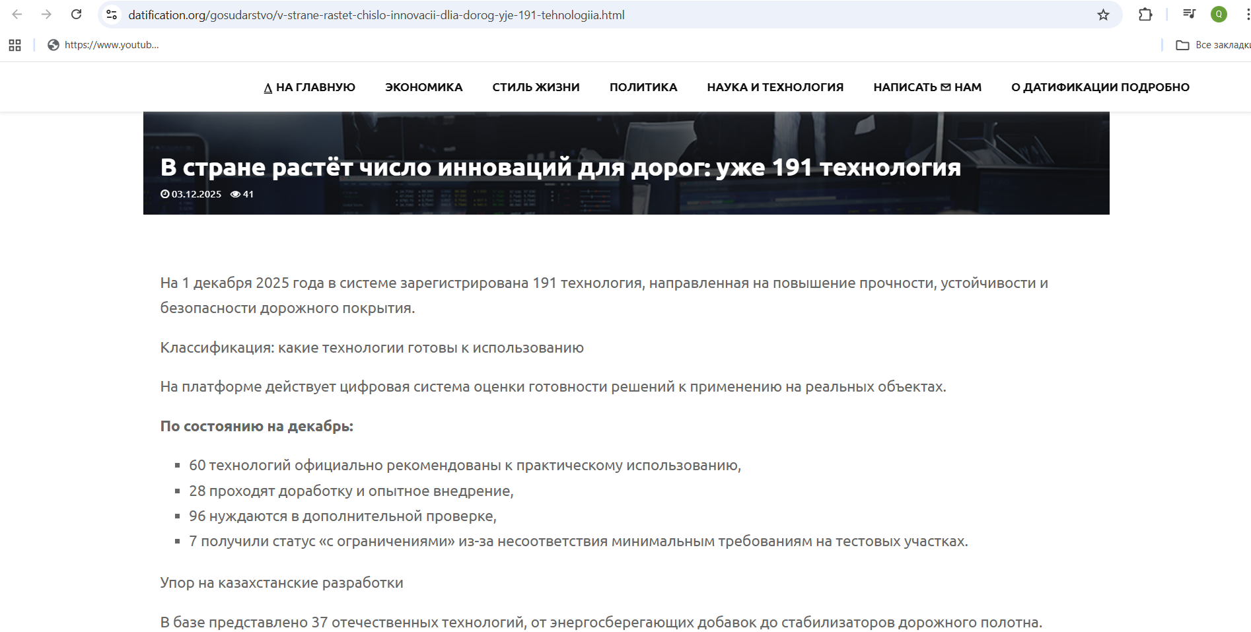The height and width of the screenshot is (632, 1251).
Task: Open site information icon in address bar
Action: coord(112,15)
